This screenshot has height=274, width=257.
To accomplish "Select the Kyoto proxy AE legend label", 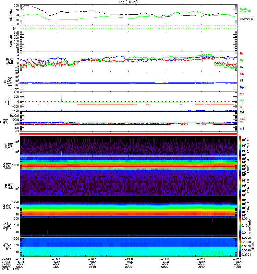I will (x=245, y=10).
